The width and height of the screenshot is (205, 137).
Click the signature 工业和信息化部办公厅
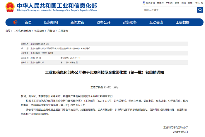click(x=176, y=127)
